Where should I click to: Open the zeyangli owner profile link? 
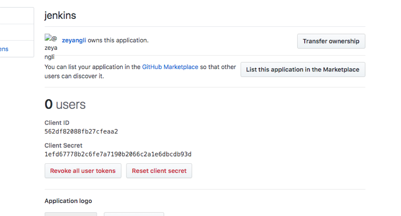[74, 41]
